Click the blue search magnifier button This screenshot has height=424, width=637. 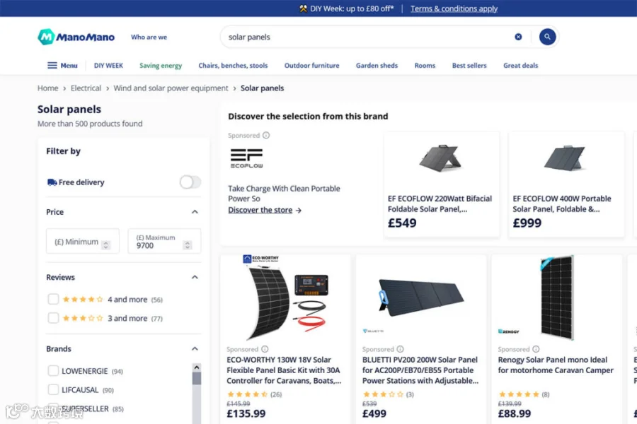point(547,37)
